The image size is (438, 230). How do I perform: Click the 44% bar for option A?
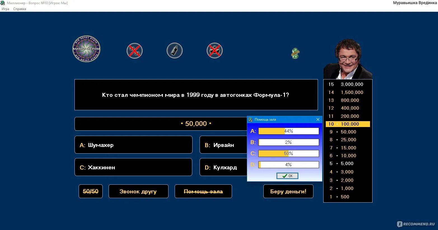289,131
